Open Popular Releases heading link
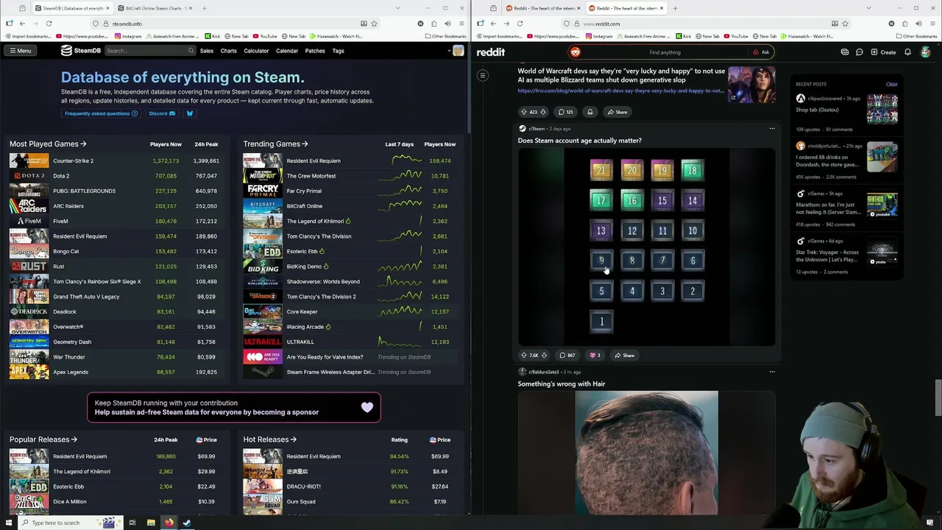This screenshot has height=530, width=942. [x=43, y=439]
